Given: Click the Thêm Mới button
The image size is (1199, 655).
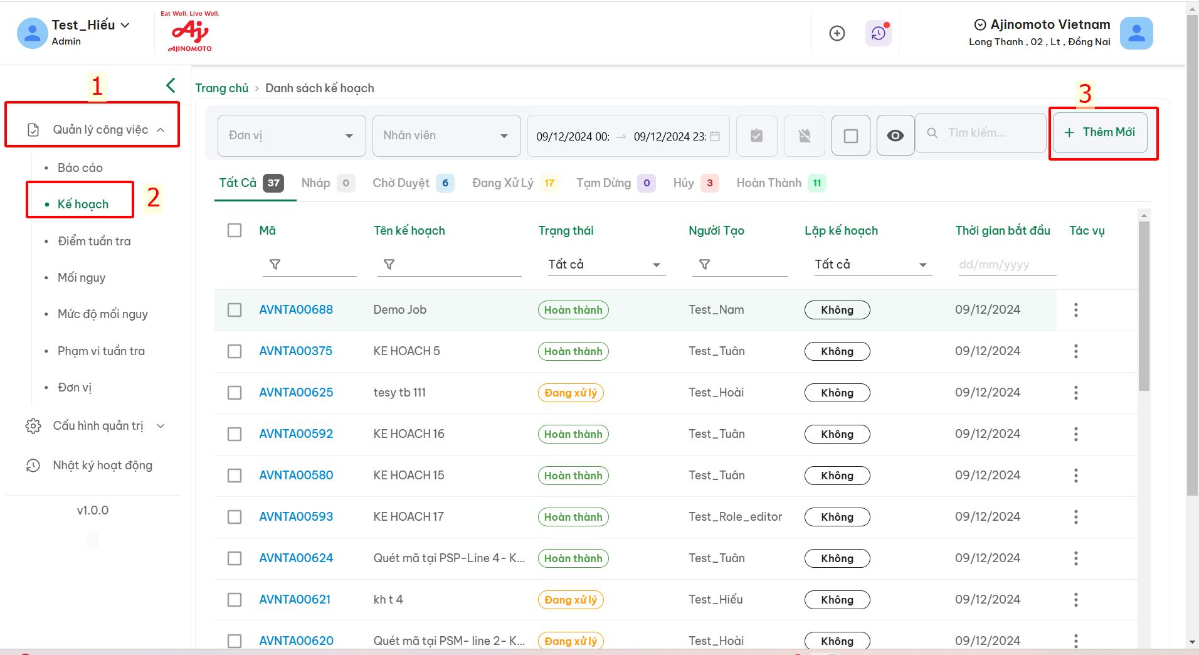Looking at the screenshot, I should (1100, 132).
